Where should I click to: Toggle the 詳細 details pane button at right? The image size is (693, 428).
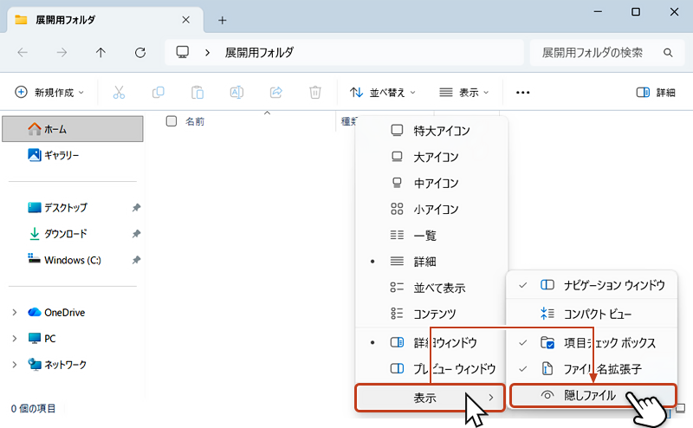tap(656, 93)
